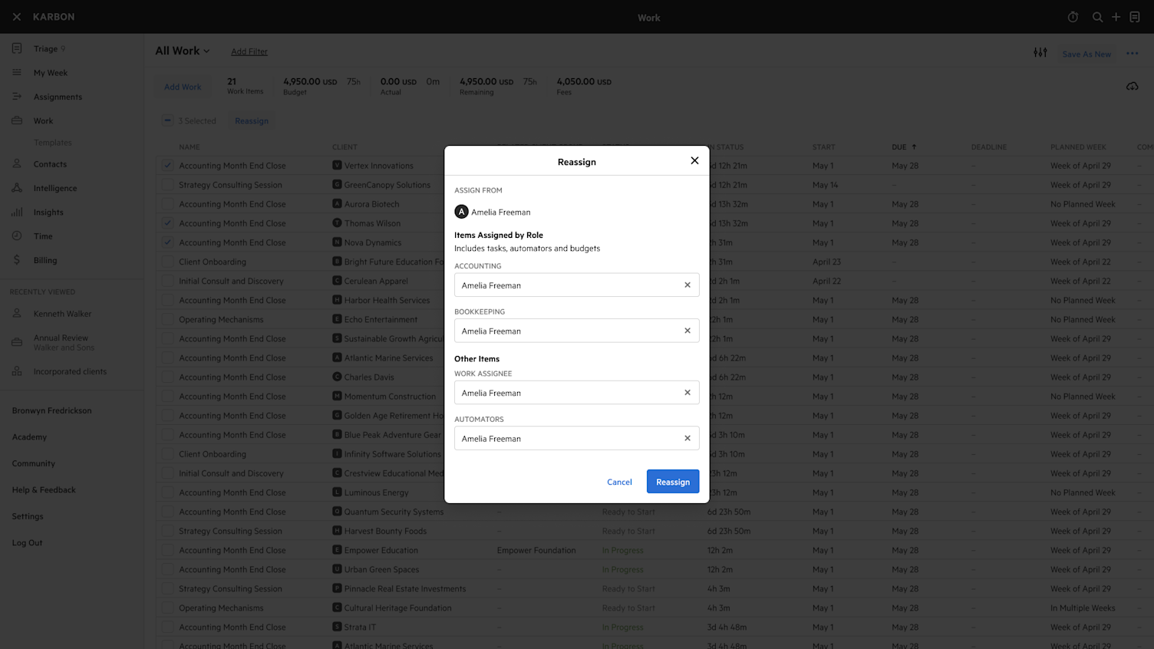Cancel the Reassign dialog

pos(619,482)
